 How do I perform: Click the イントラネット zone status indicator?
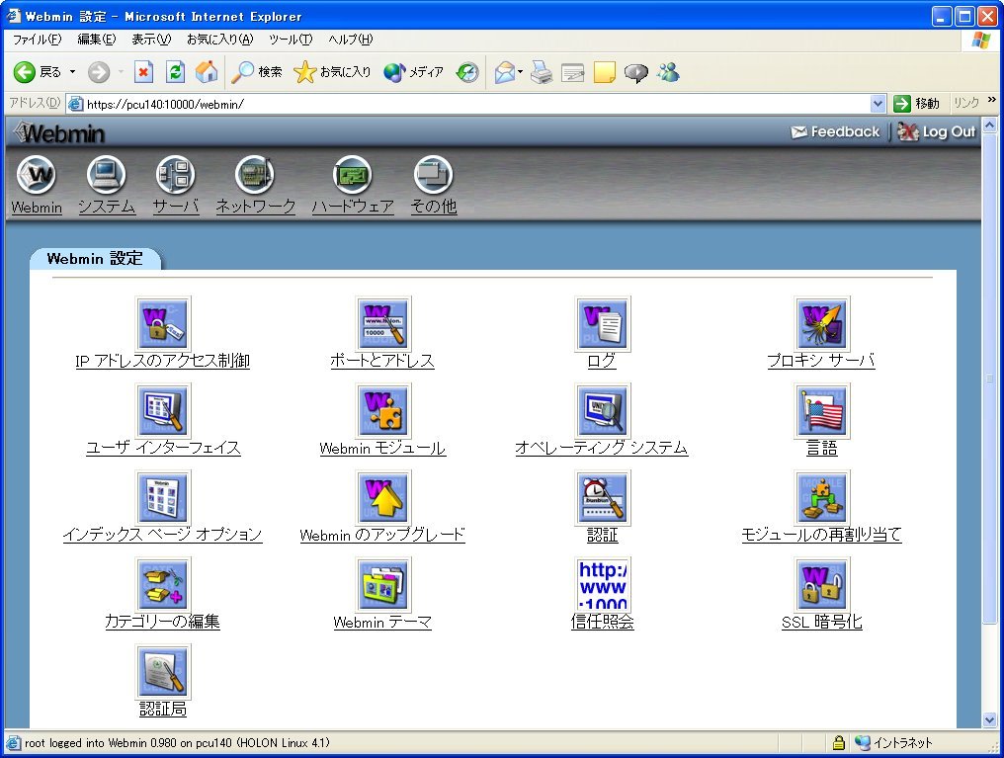pos(894,742)
